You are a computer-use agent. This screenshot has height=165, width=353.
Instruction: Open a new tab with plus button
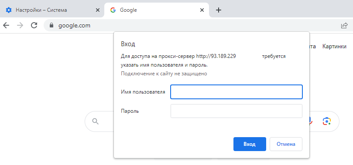coord(218,10)
